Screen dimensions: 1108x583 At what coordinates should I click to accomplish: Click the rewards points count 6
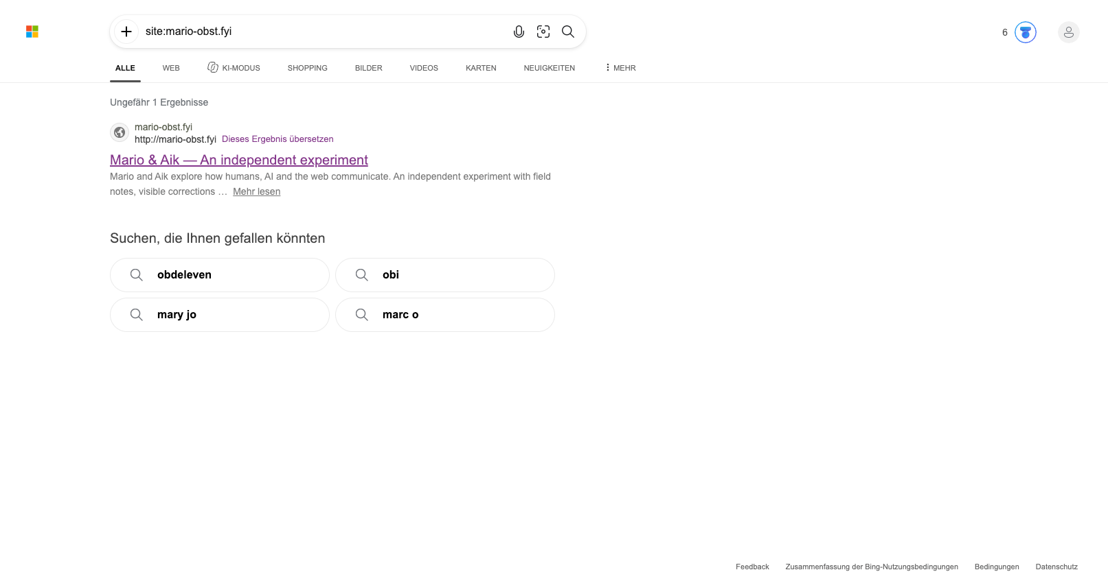1005,32
